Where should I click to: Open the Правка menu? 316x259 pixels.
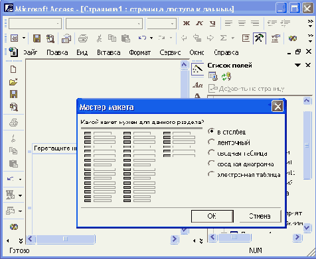[57, 52]
